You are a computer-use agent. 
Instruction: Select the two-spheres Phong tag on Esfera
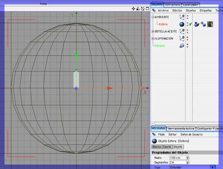[x=203, y=24]
